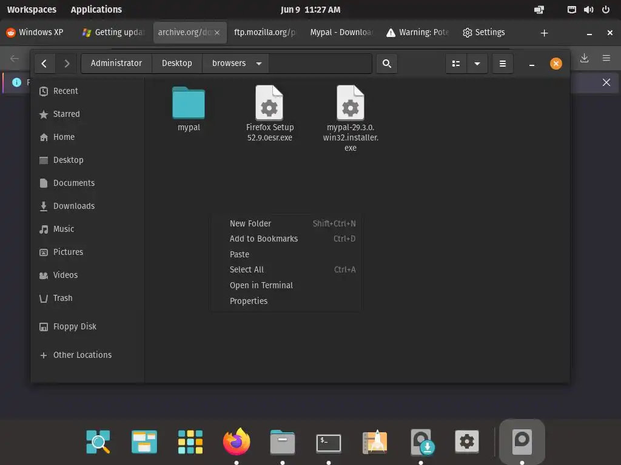This screenshot has height=465, width=621.
Task: Choose Properties from context menu
Action: (x=286, y=301)
